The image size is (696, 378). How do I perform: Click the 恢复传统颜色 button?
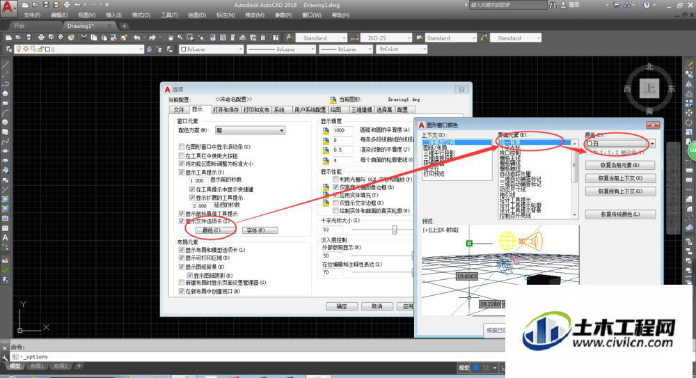click(620, 214)
